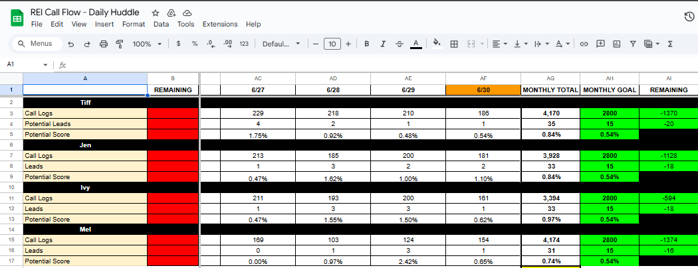Insert a link

click(584, 44)
